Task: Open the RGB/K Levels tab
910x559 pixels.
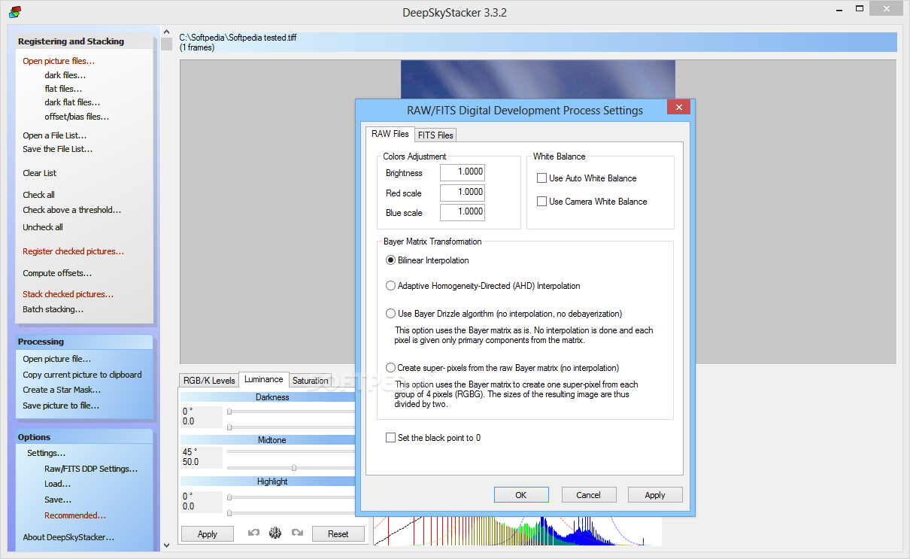Action: pyautogui.click(x=209, y=381)
